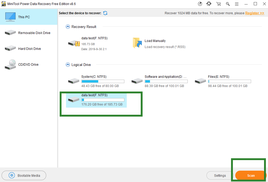Click the Load Manually folder icon
The width and height of the screenshot is (268, 182).
click(137, 43)
